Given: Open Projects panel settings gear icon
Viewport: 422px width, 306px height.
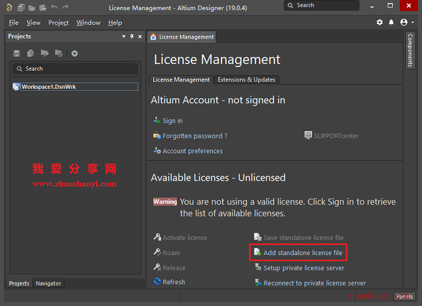Looking at the screenshot, I should tap(74, 53).
